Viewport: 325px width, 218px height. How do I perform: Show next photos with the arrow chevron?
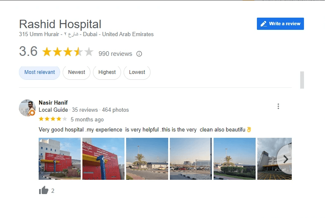[285, 159]
